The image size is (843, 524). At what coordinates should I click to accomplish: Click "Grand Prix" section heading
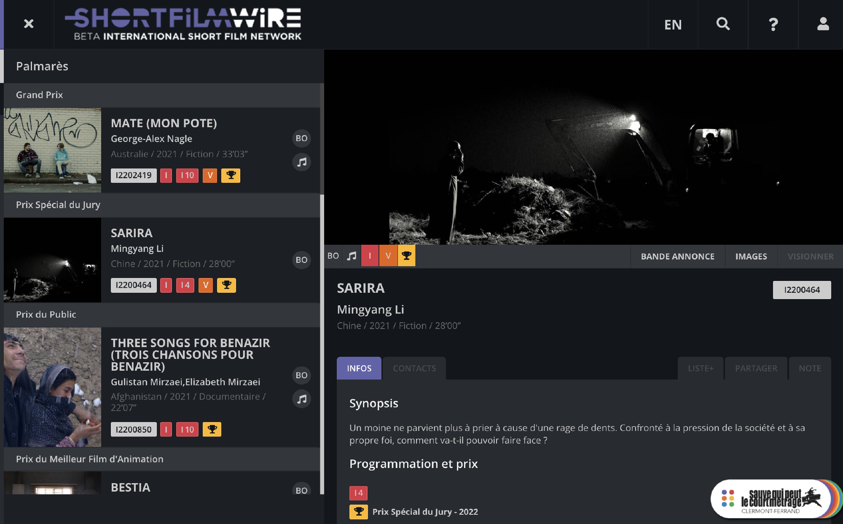point(39,95)
